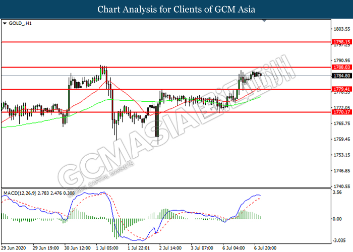Click the chart shift marker on top edge

[x=263, y=22]
